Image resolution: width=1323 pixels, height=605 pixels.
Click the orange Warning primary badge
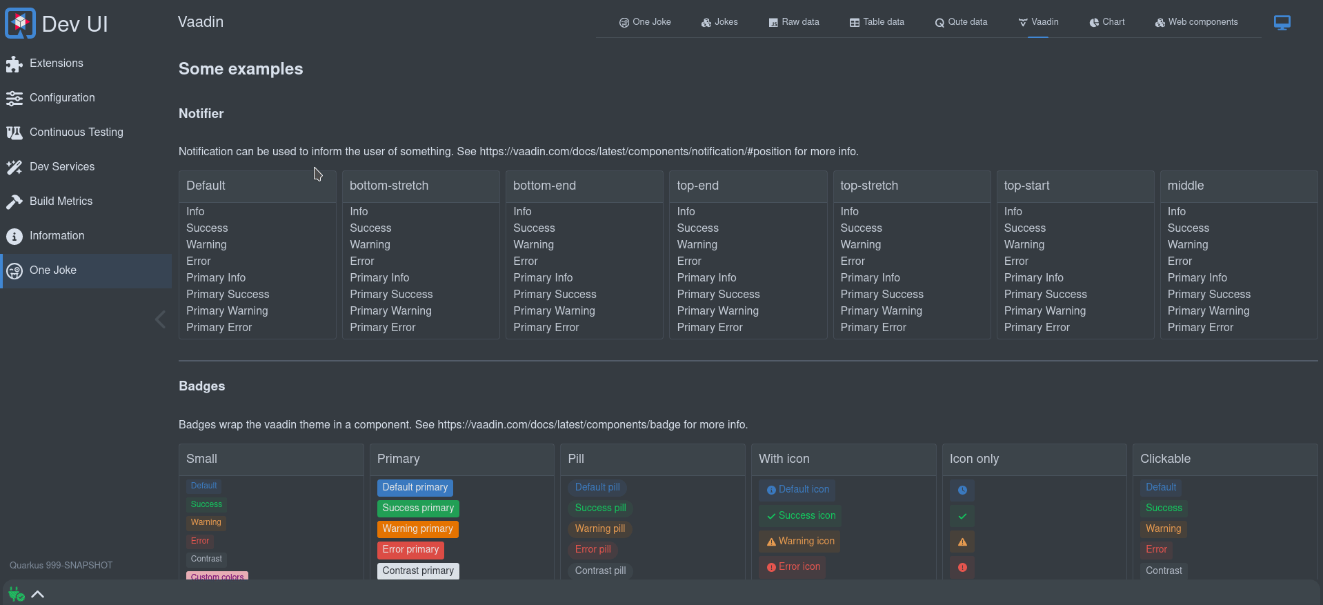click(x=417, y=529)
